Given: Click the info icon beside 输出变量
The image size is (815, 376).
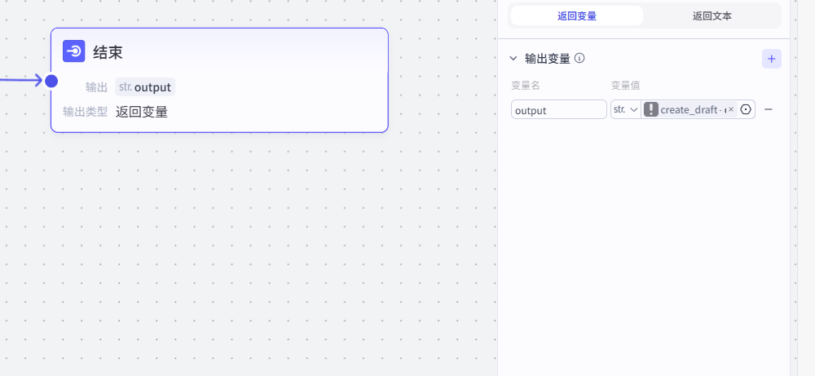Looking at the screenshot, I should (579, 58).
